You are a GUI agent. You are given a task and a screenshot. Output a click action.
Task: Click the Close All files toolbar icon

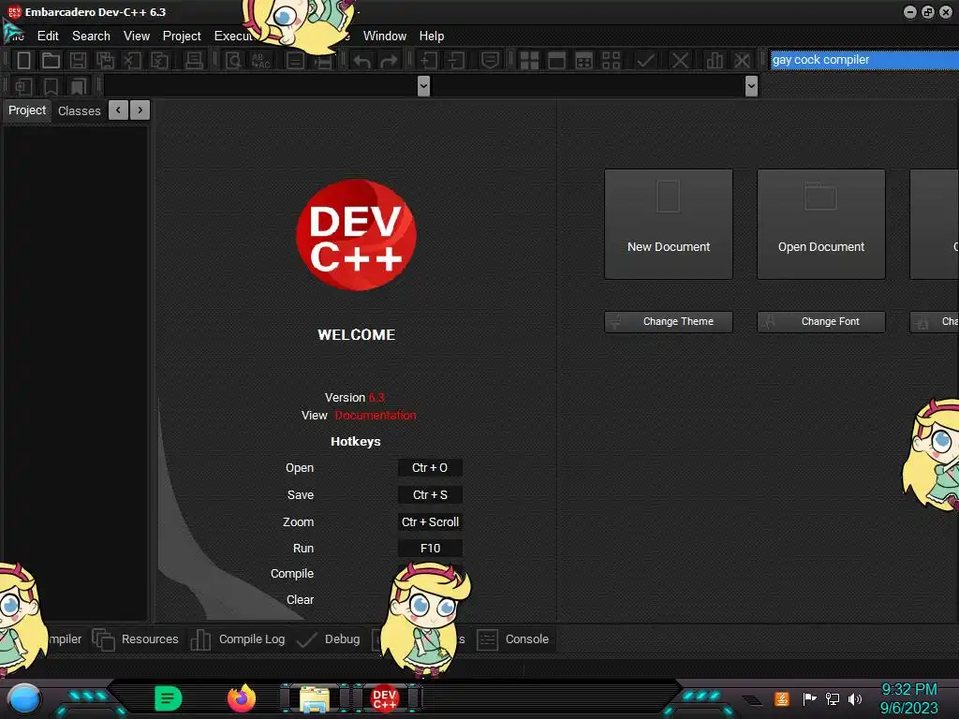click(x=159, y=60)
